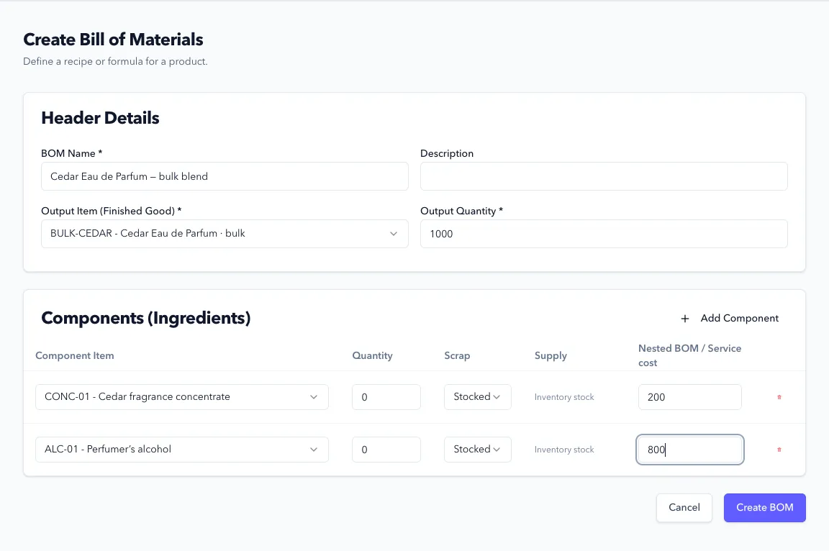Focus the BOM Name field
Image resolution: width=829 pixels, height=551 pixels.
coord(225,176)
